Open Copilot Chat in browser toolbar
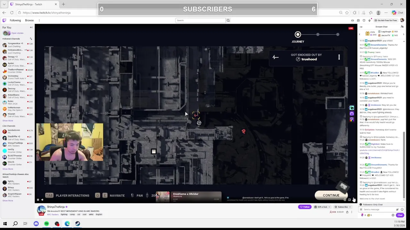The width and height of the screenshot is (410, 230). (398, 12)
